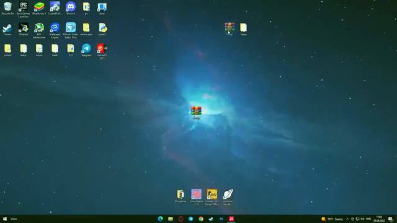The image size is (397, 223).
Task: Launch Epic Games Launcher shortcut
Action: [24, 10]
